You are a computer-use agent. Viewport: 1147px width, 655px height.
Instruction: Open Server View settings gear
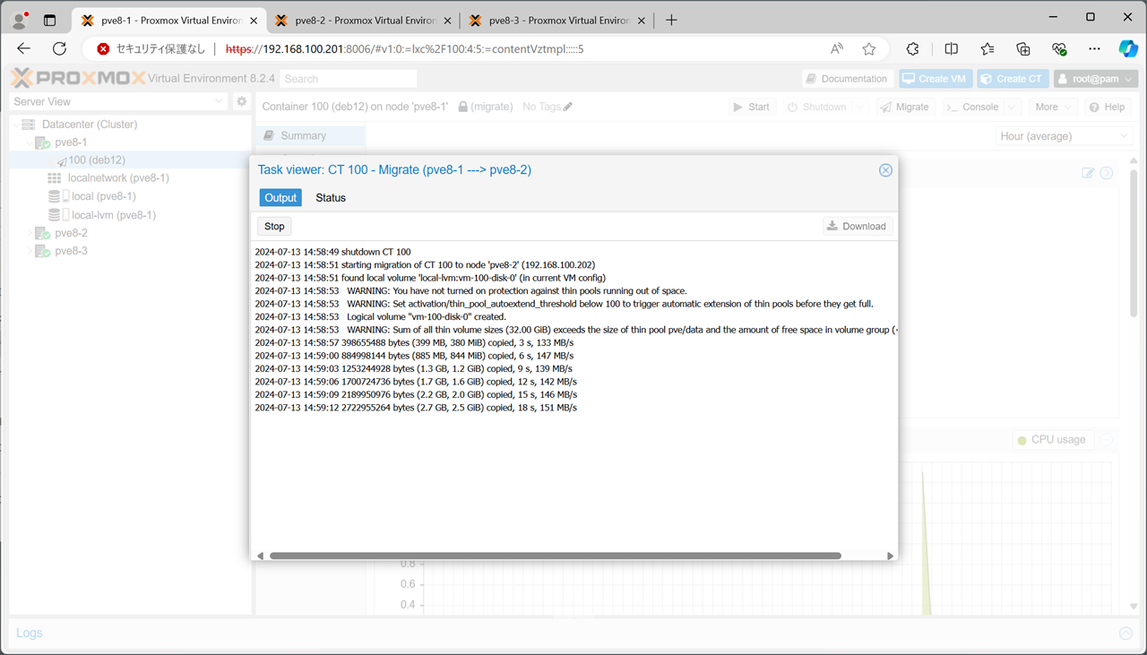tap(241, 102)
